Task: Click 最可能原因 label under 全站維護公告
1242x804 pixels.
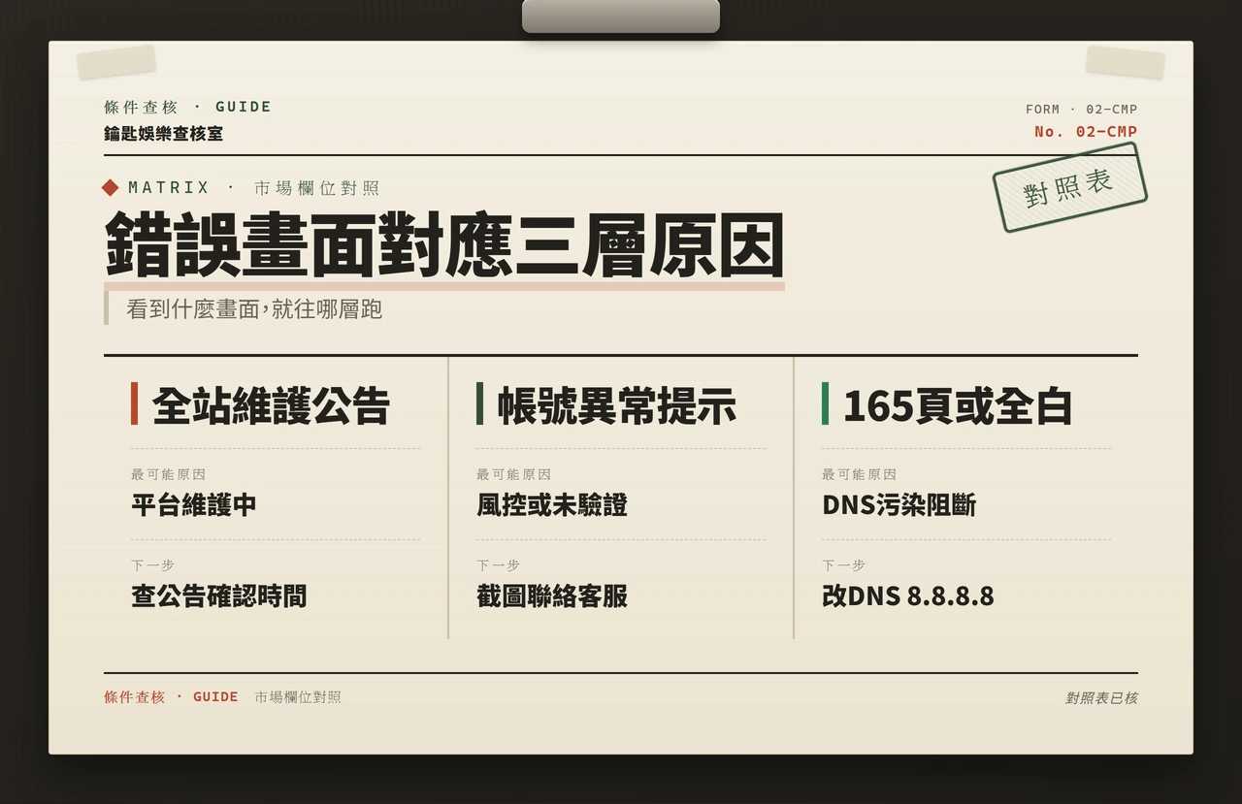Action: pos(169,474)
